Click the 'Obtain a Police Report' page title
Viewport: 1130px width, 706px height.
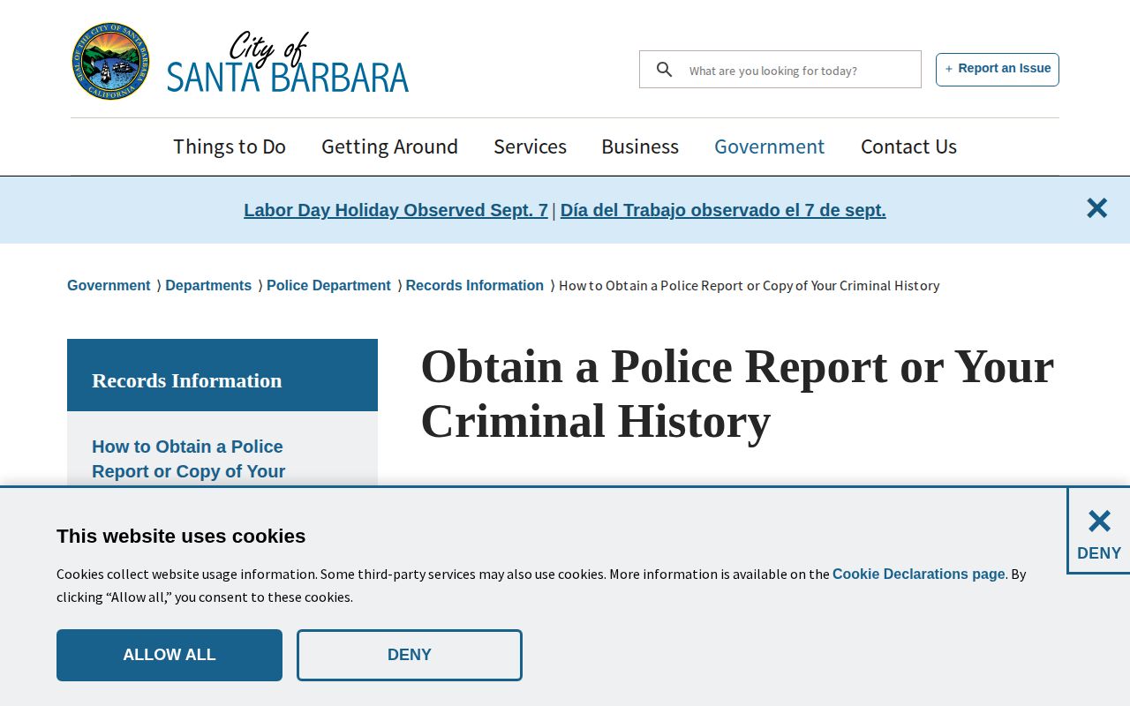[x=737, y=394]
